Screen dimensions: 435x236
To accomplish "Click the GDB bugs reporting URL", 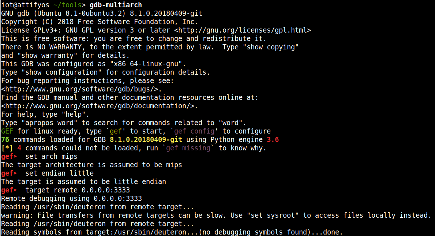I will [x=81, y=89].
